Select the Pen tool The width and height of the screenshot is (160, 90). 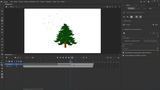click(2, 39)
